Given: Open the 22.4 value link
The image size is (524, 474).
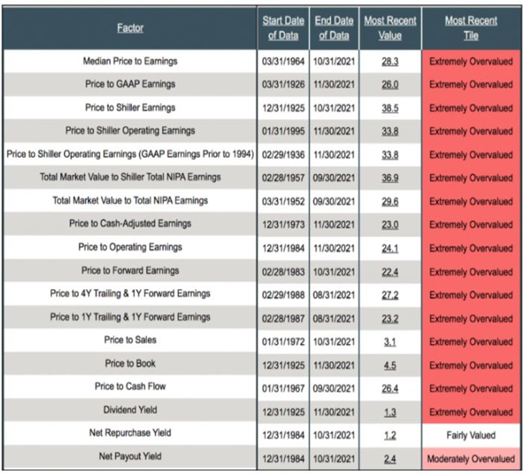Looking at the screenshot, I should [390, 272].
